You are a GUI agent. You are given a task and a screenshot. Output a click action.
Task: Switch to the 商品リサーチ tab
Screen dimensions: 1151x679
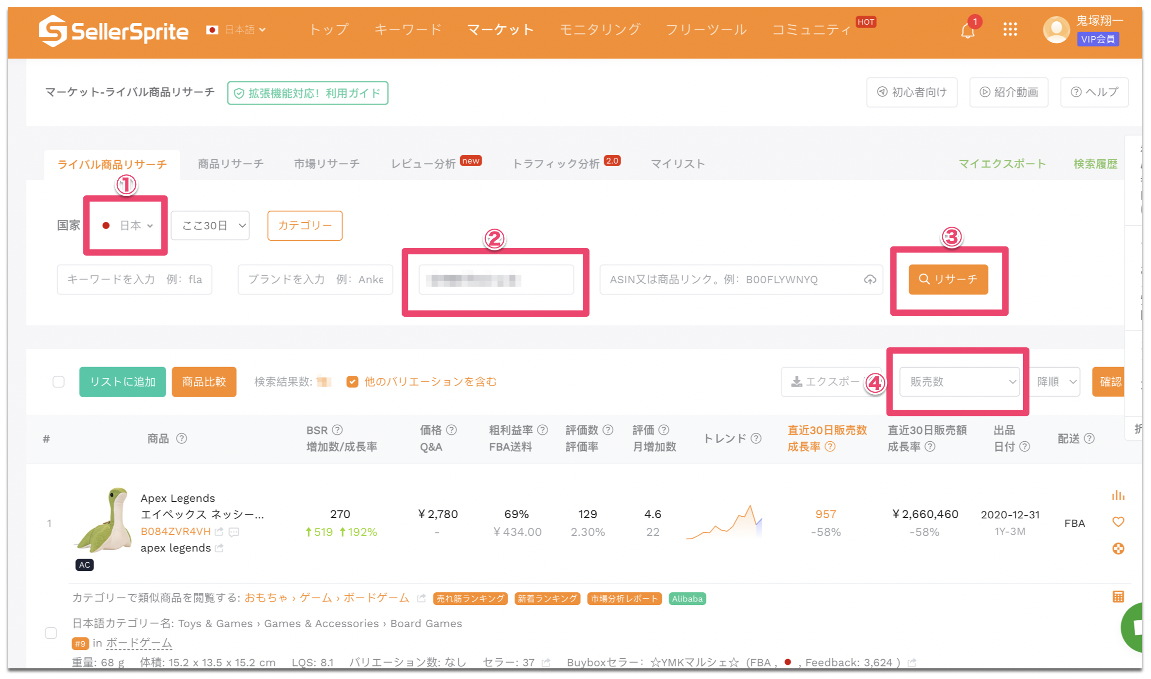(x=231, y=164)
